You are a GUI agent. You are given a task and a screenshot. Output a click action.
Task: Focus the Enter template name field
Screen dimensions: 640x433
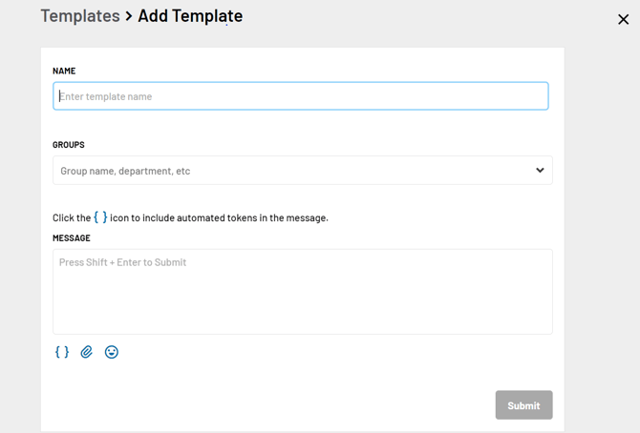(x=300, y=96)
